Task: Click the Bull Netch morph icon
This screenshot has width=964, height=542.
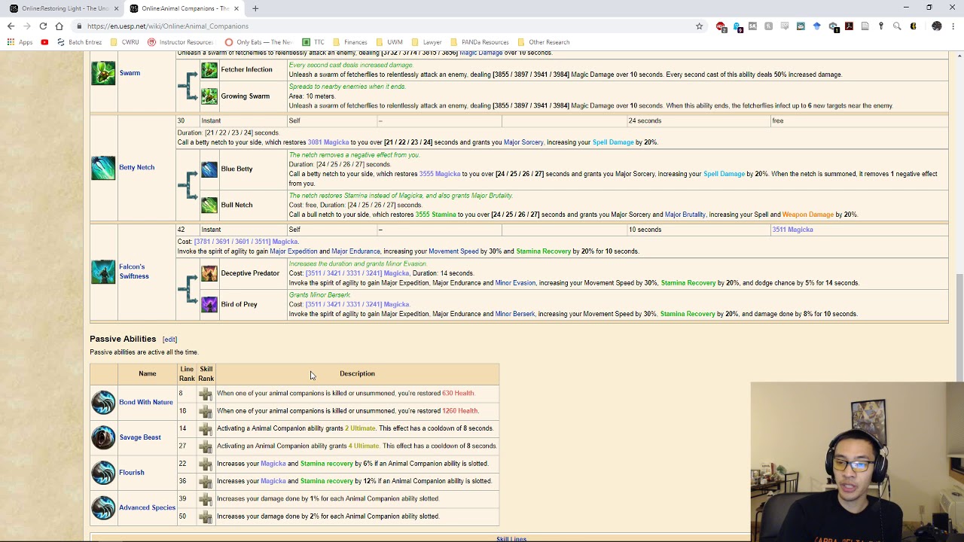Action: pyautogui.click(x=209, y=205)
